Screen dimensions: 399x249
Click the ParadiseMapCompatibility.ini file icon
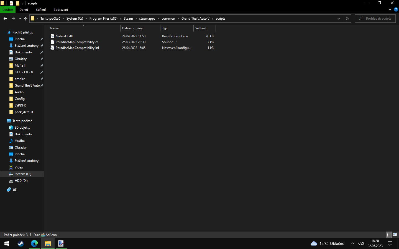[52, 48]
